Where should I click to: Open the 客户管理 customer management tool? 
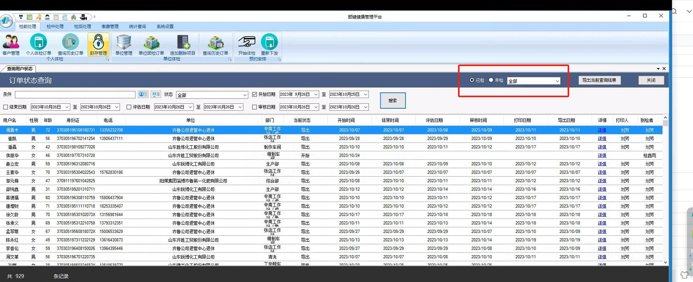pyautogui.click(x=11, y=45)
